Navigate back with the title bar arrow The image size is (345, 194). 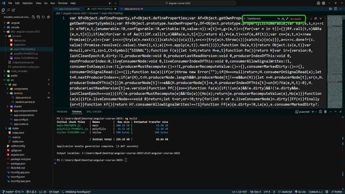tap(110, 3)
